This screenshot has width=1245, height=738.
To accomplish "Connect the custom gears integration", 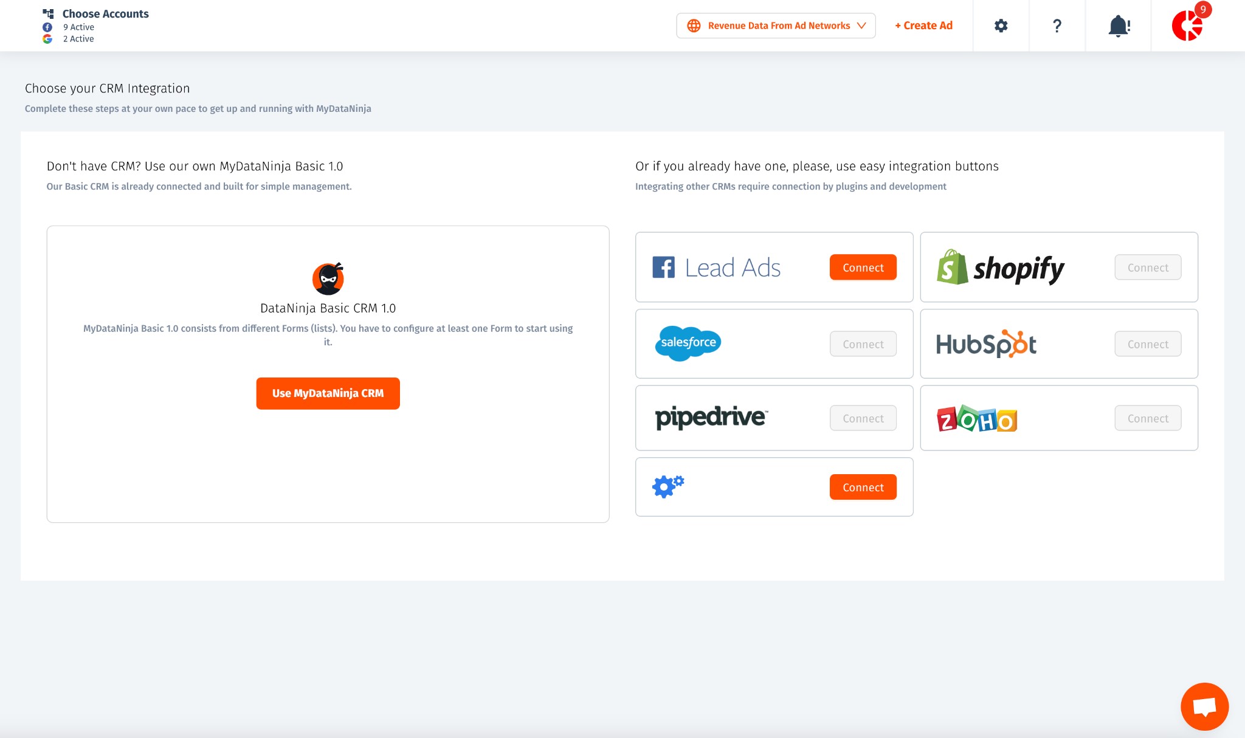I will tap(863, 487).
